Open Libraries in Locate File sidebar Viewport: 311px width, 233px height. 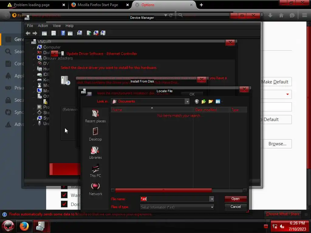95,153
